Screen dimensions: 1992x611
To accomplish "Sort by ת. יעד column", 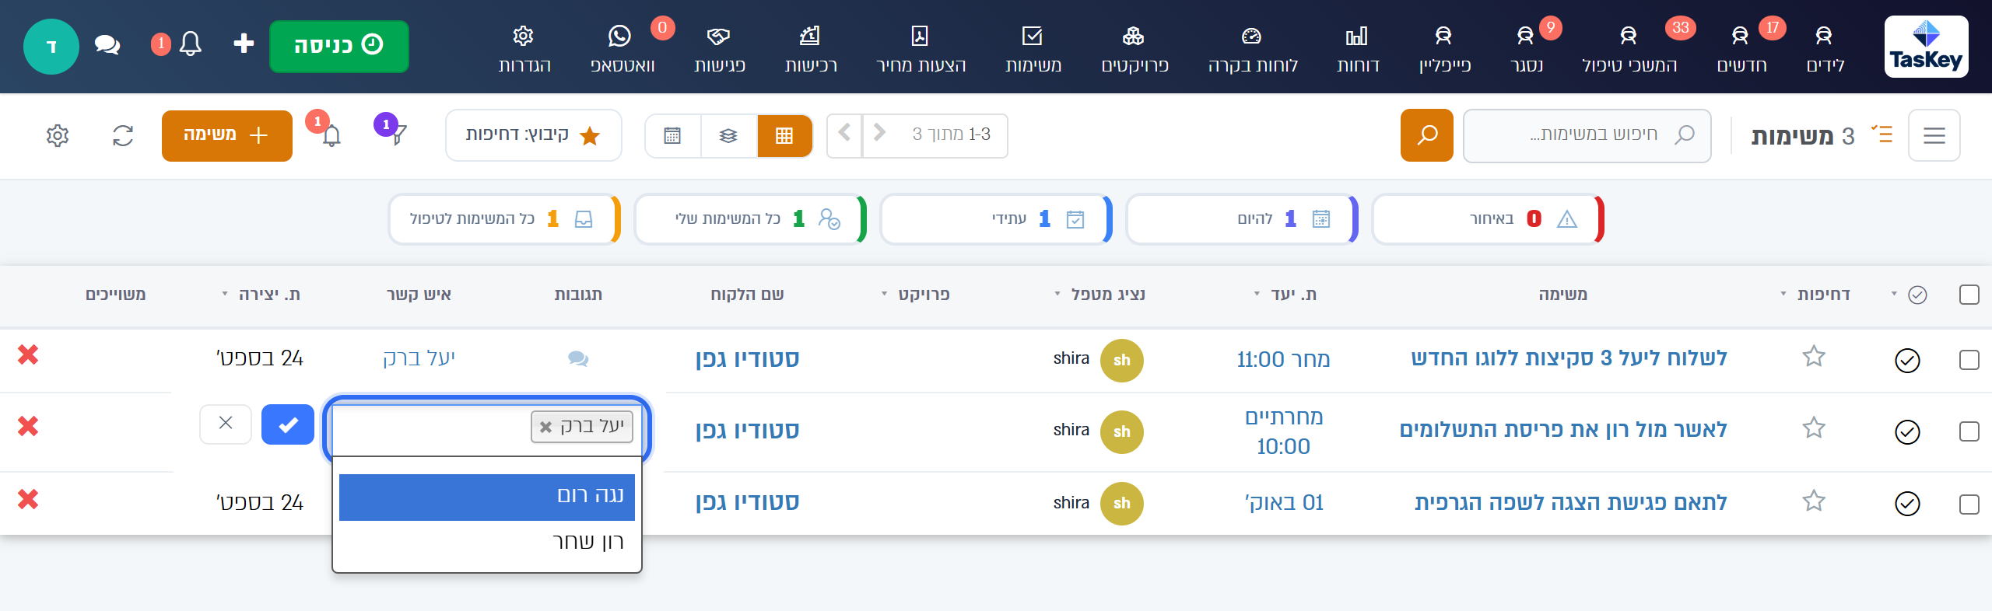I will 1285,295.
